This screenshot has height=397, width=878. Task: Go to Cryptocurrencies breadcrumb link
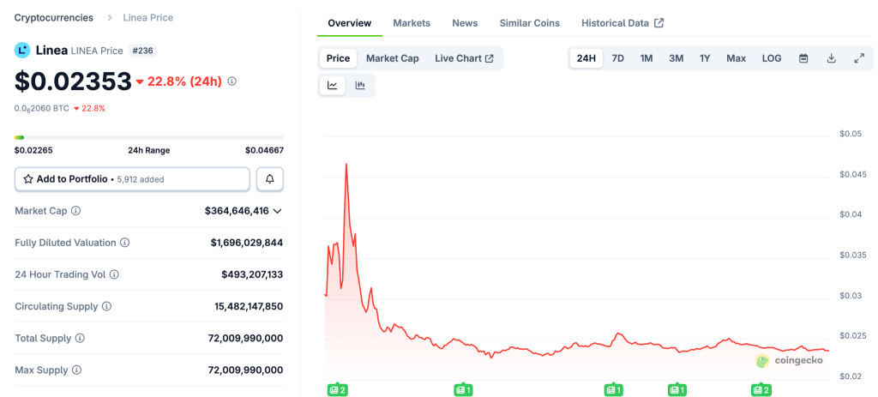[x=54, y=17]
